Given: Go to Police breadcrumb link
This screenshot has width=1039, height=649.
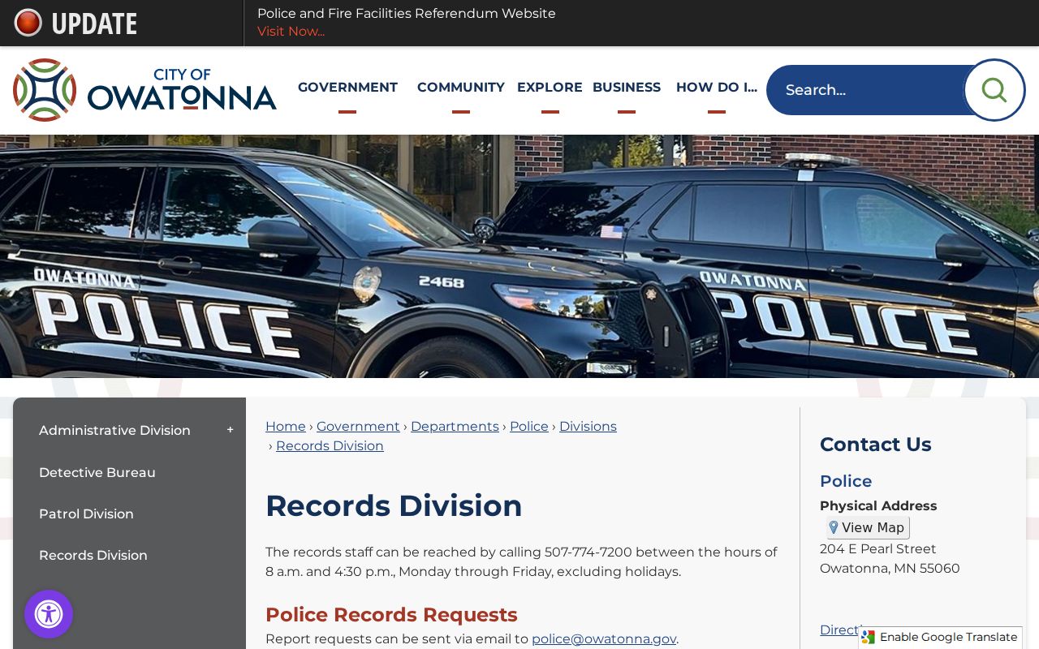Looking at the screenshot, I should (529, 427).
